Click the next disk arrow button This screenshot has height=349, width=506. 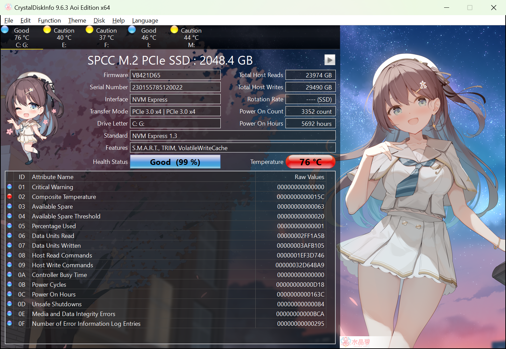(x=329, y=60)
